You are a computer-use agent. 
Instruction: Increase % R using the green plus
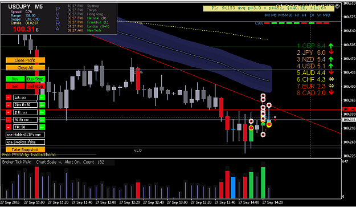(x=42, y=120)
